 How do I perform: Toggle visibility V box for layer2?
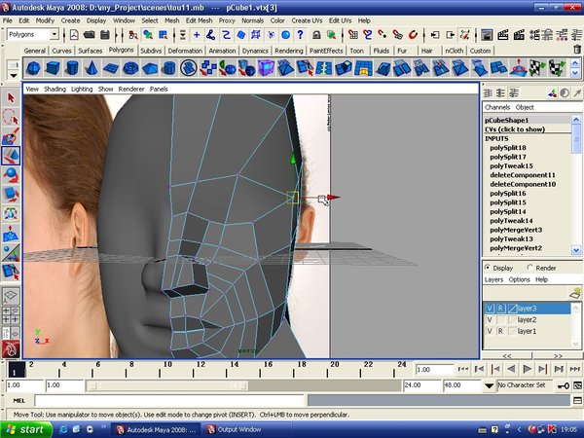pyautogui.click(x=489, y=319)
